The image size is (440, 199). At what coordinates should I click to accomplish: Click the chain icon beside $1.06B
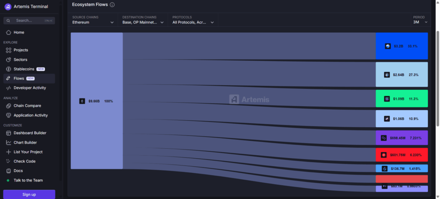click(387, 119)
